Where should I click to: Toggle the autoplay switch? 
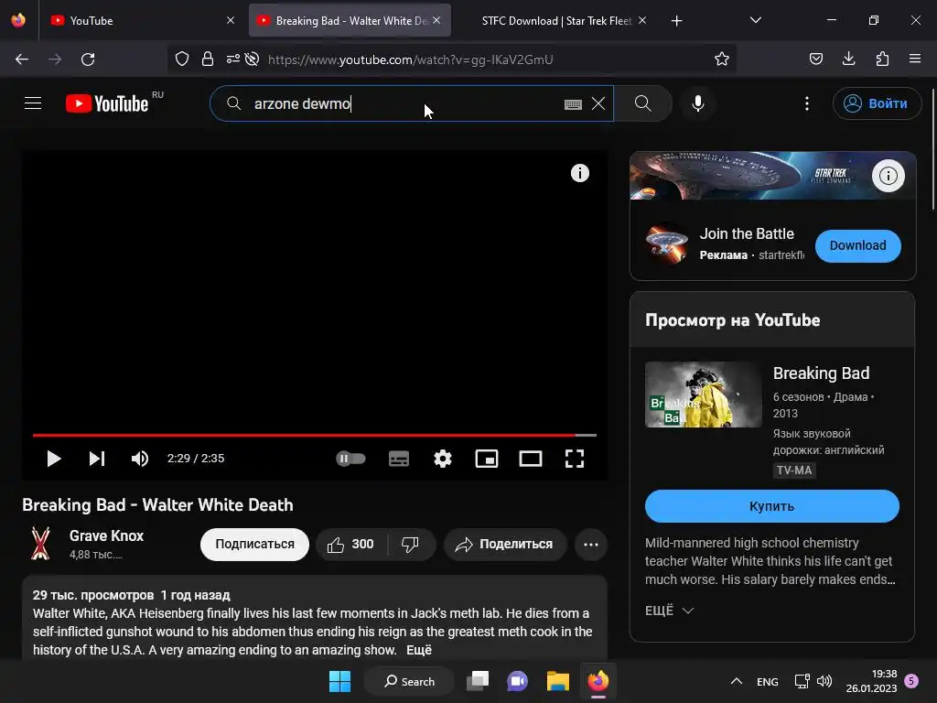click(350, 459)
